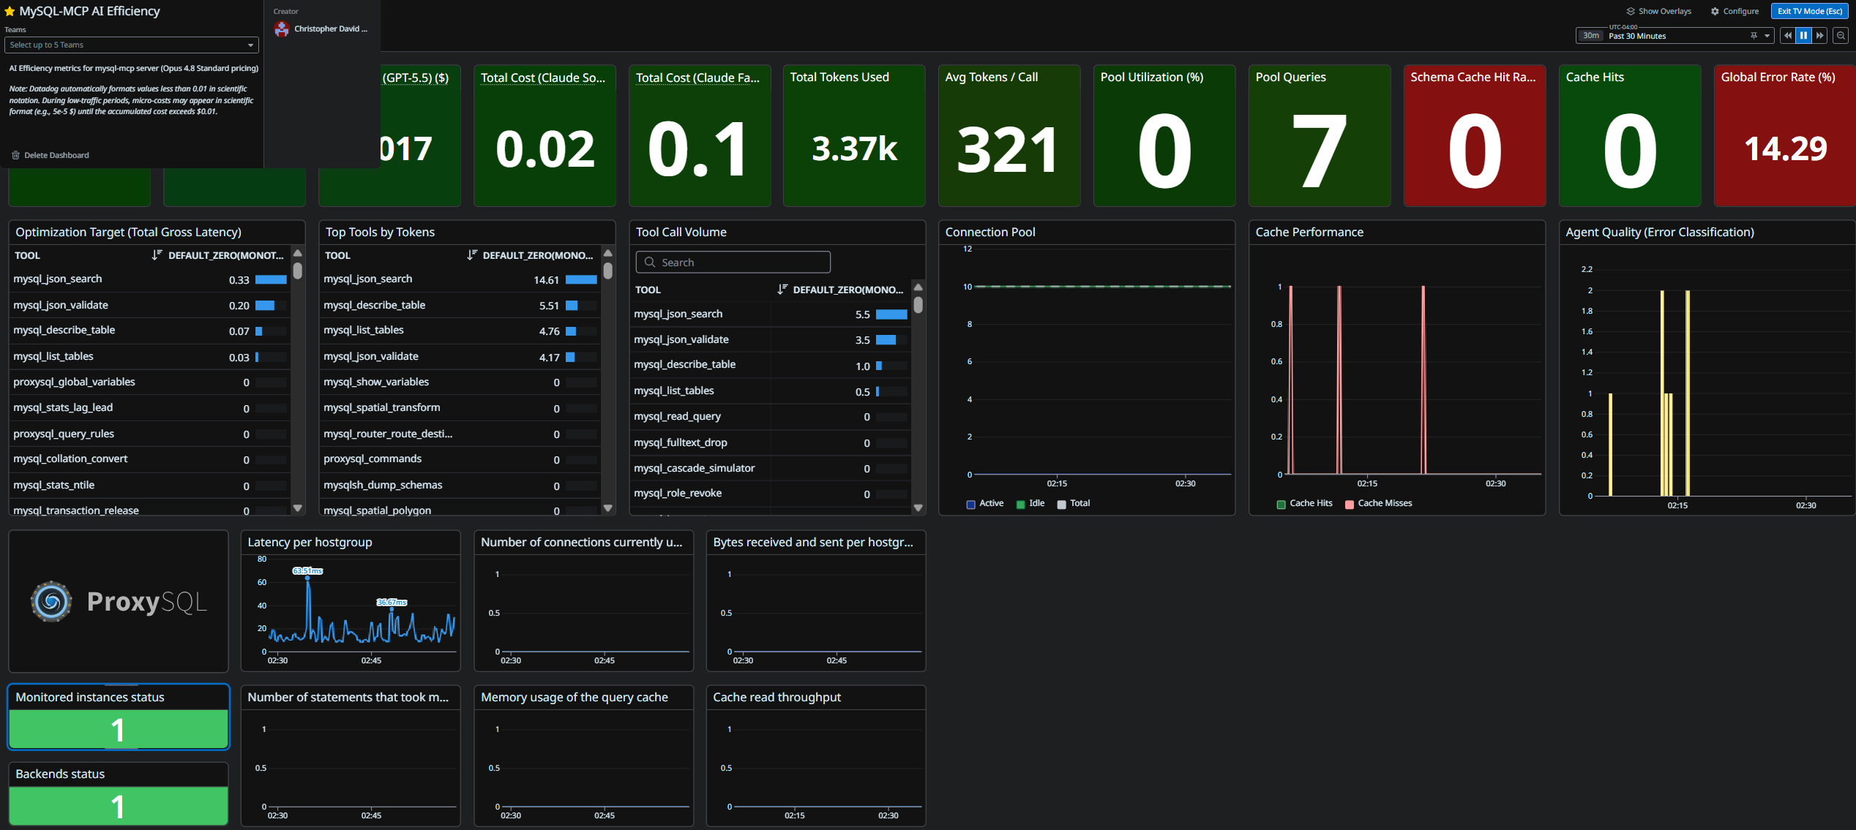Viewport: 1856px width, 830px height.
Task: Click the scroll-up arrow of the Optimization Target table
Action: point(298,253)
